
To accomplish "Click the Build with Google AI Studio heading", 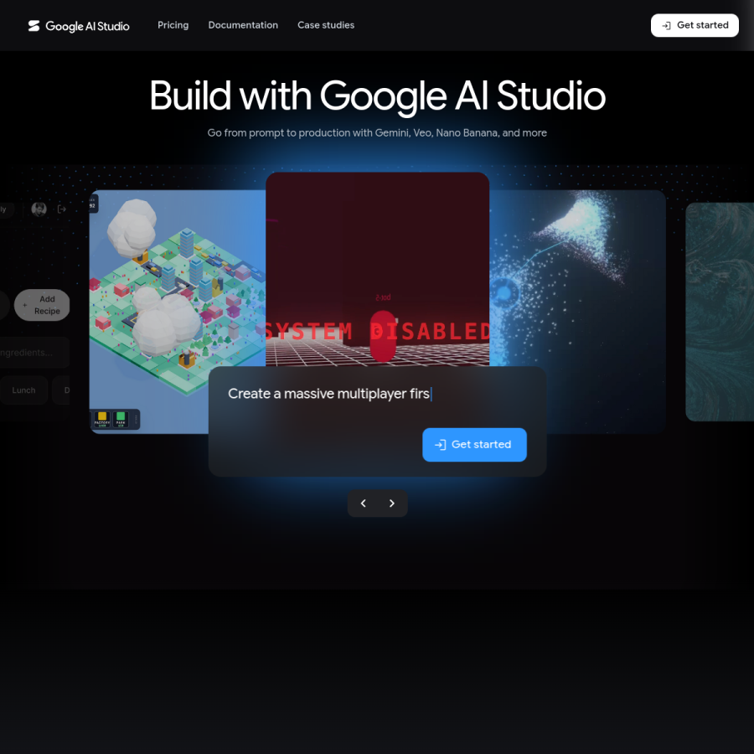I will point(377,96).
